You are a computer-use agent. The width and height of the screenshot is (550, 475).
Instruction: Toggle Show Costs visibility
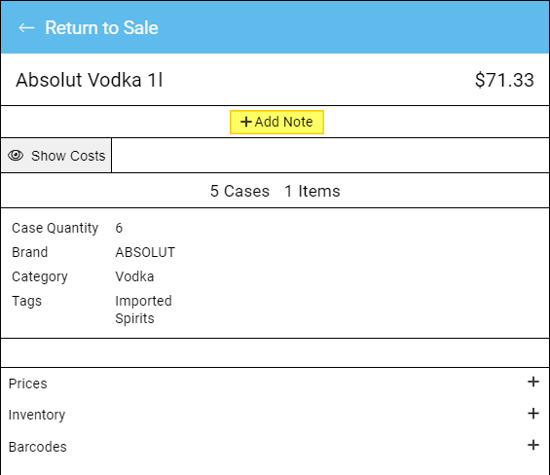point(56,156)
